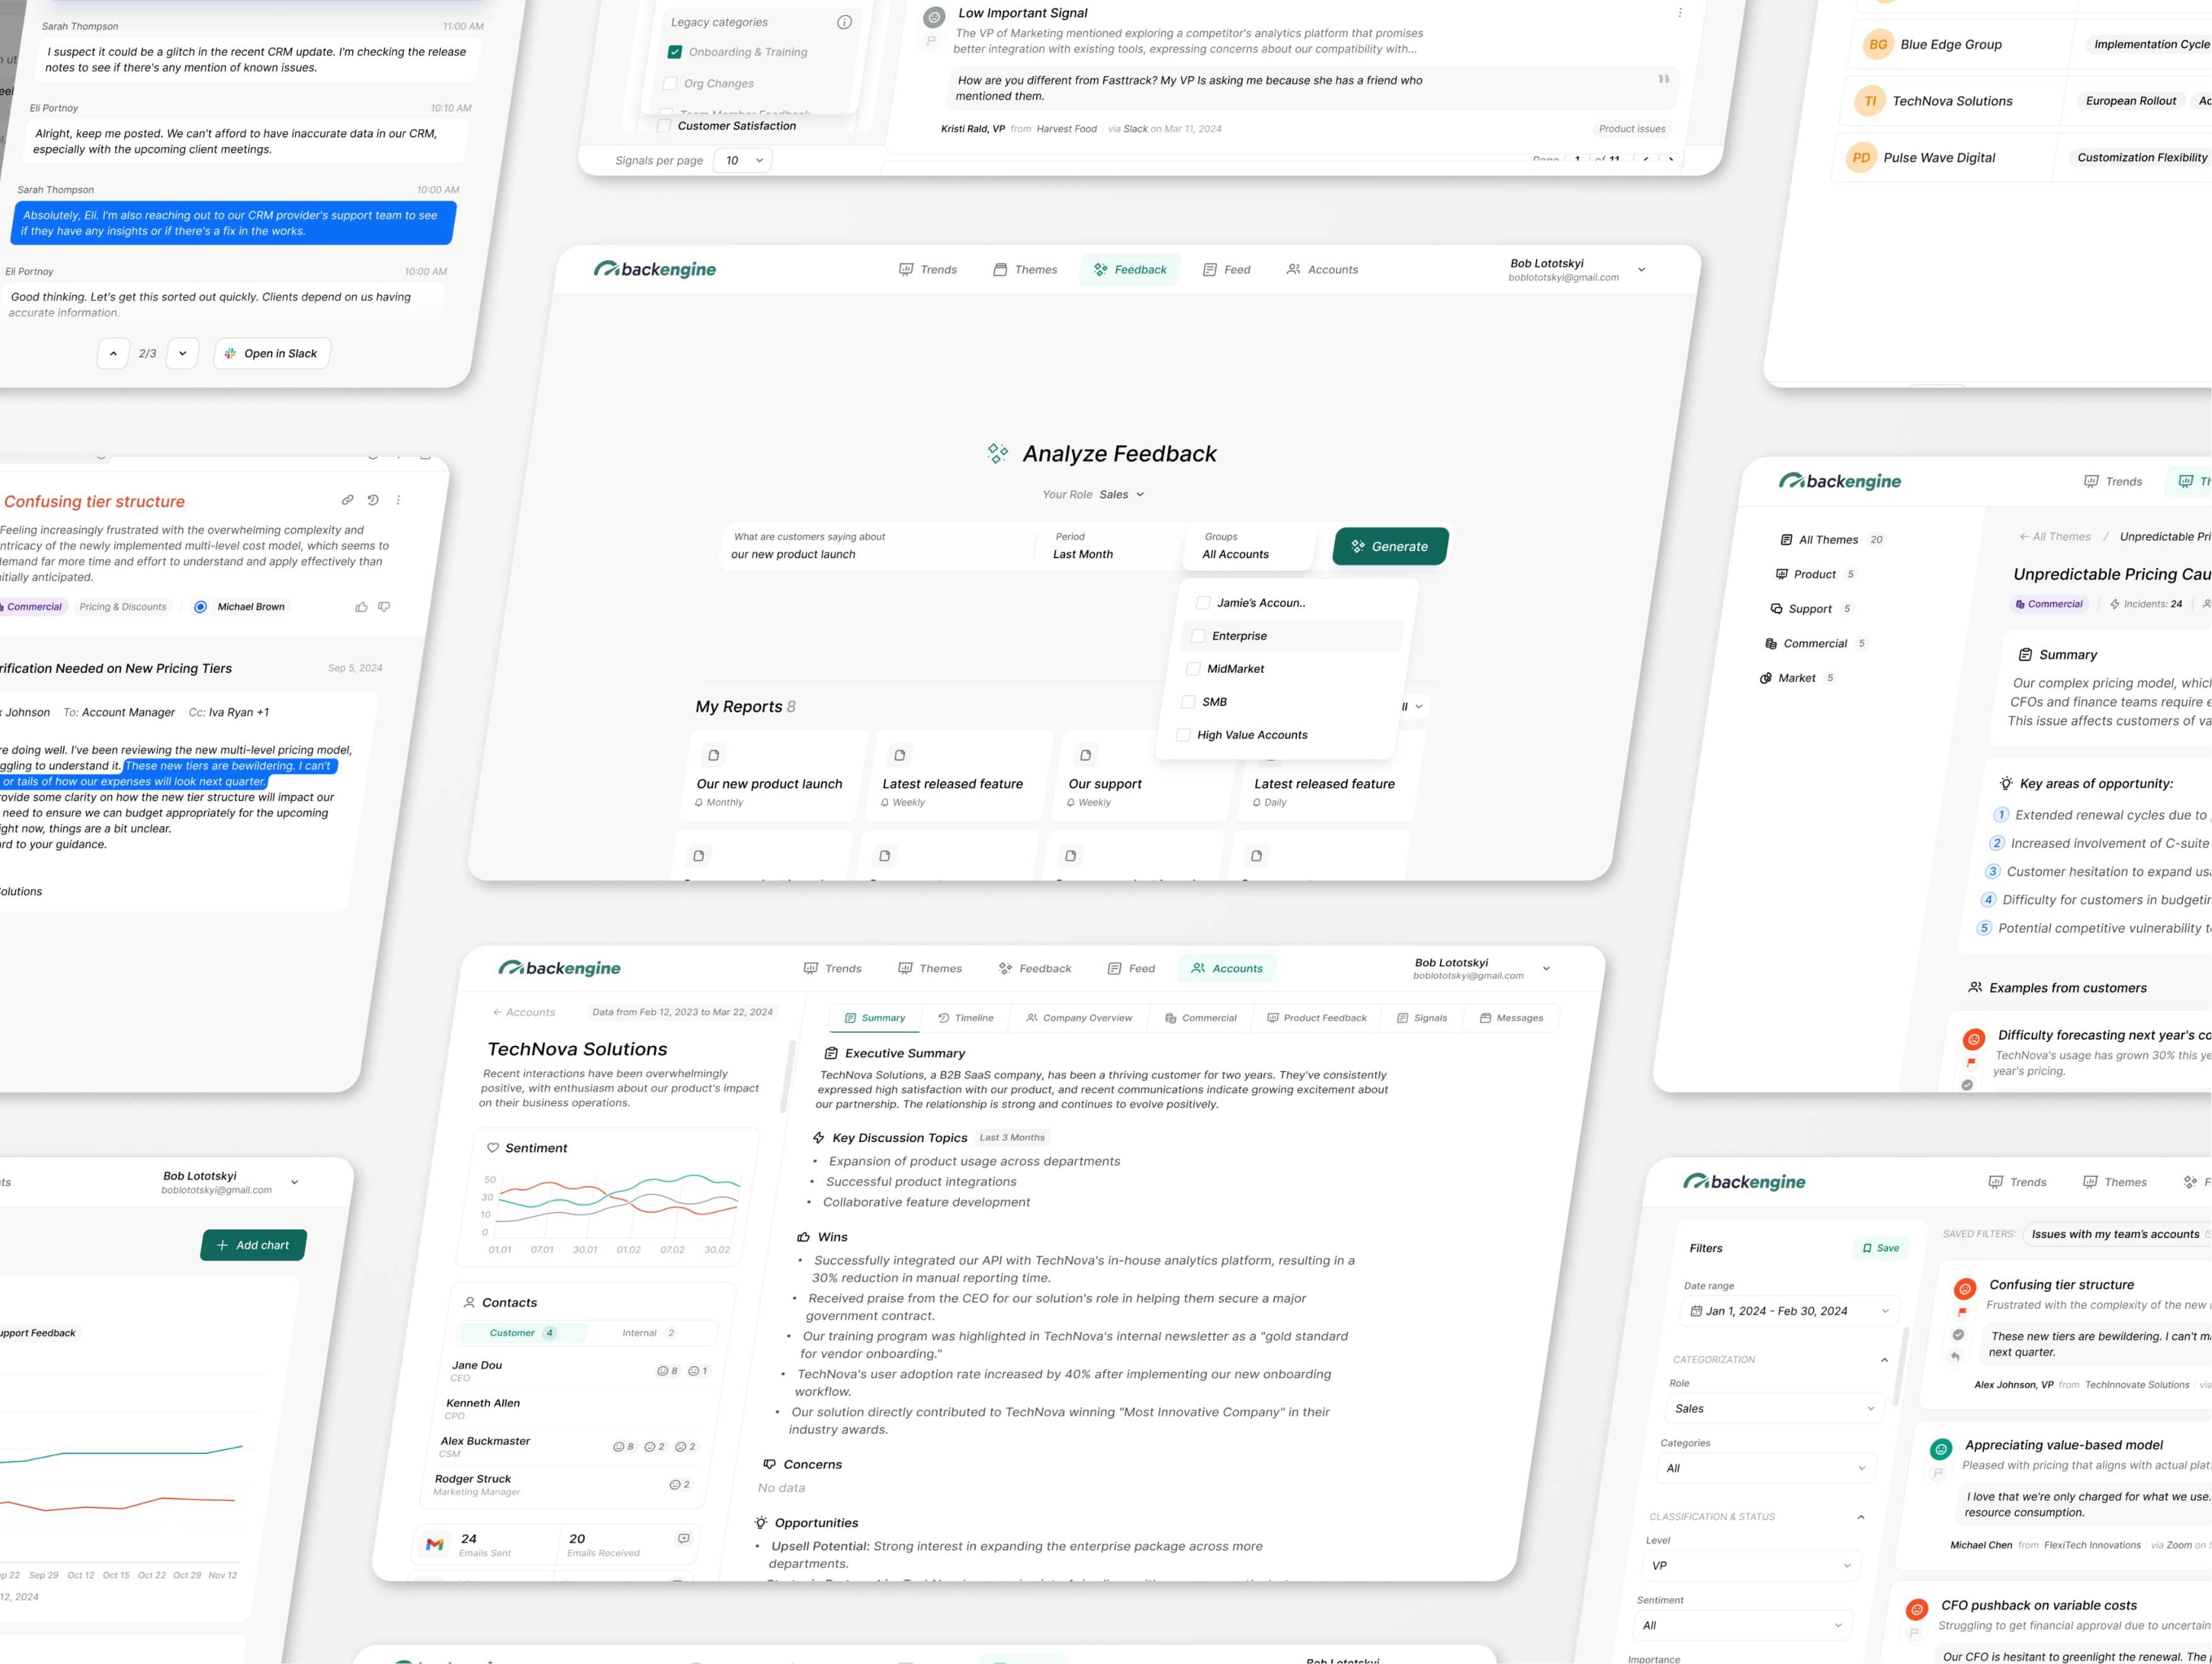2212x1664 pixels.
Task: Open Product Feedback tab
Action: [x=1317, y=1018]
